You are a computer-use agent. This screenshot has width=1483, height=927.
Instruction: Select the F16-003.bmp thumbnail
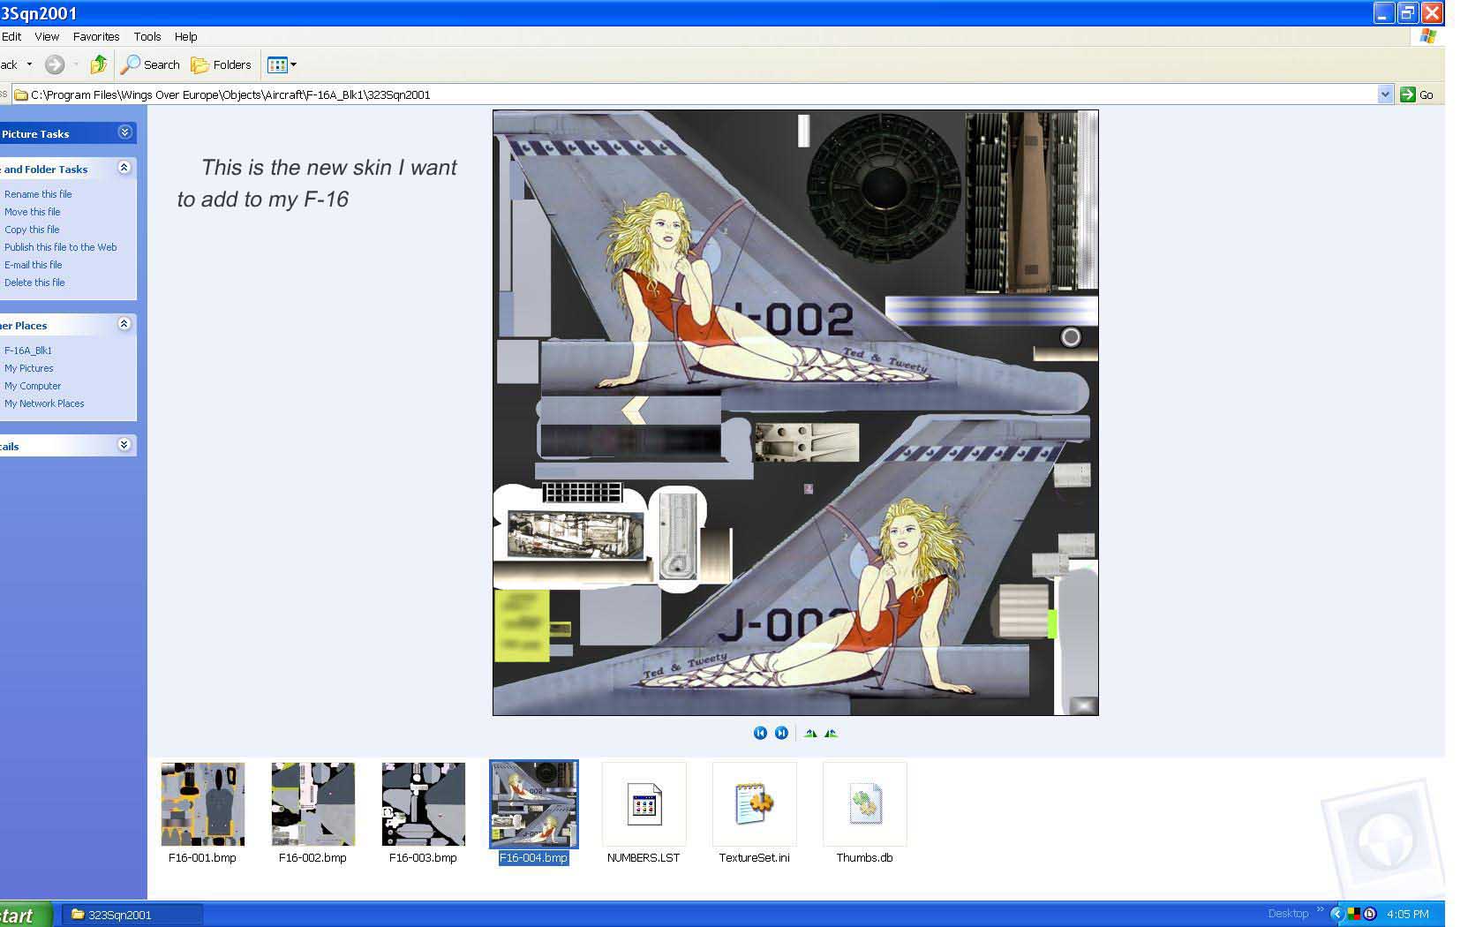point(424,804)
